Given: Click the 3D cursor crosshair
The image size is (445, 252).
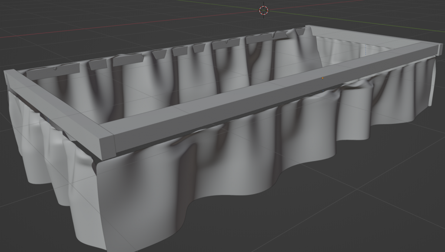Looking at the screenshot, I should click(x=264, y=10).
